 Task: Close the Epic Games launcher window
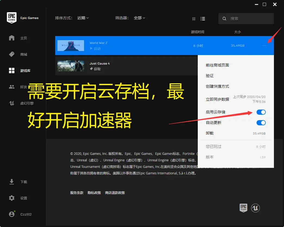click(275, 4)
